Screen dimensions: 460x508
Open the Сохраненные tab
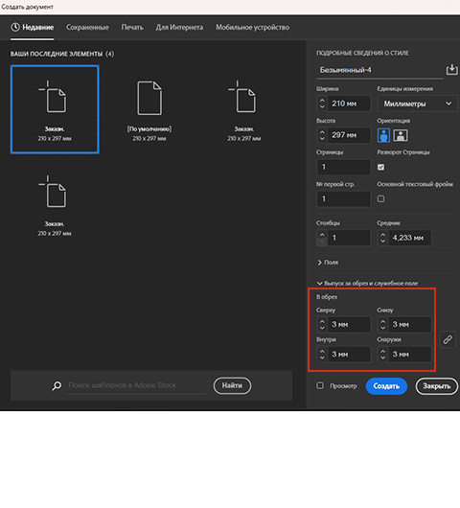pos(87,27)
